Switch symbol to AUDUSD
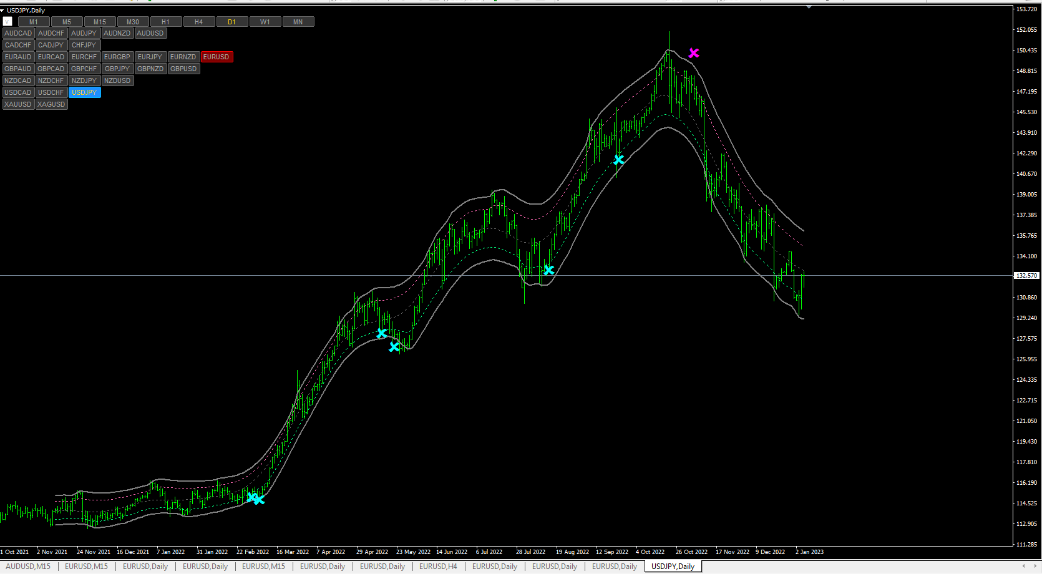This screenshot has height=574, width=1042. point(150,33)
